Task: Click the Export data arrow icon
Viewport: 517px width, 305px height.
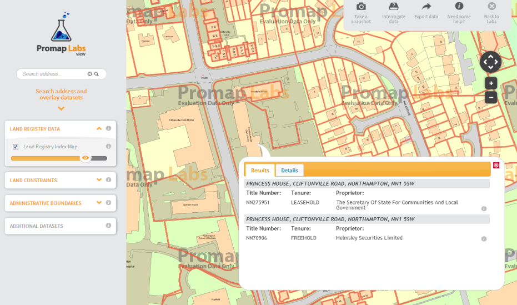Action: pyautogui.click(x=426, y=7)
